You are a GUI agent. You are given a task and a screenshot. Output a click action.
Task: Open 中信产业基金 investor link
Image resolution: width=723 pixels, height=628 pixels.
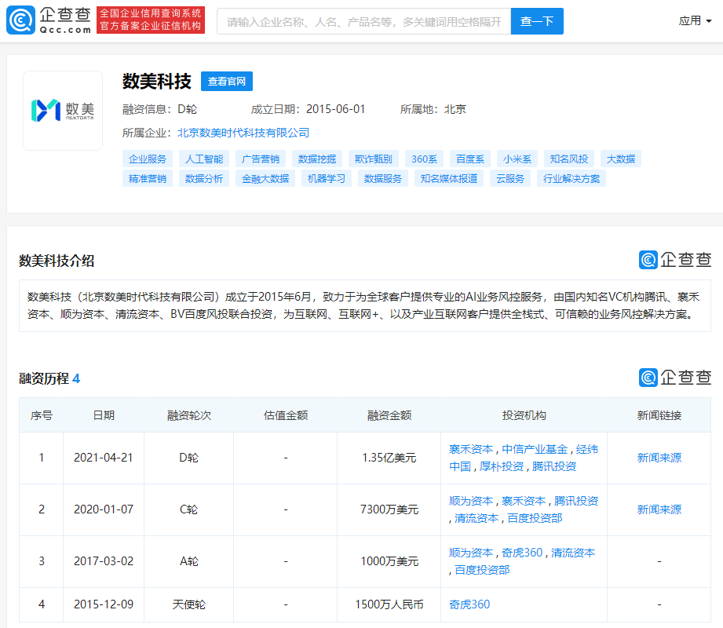pos(535,449)
